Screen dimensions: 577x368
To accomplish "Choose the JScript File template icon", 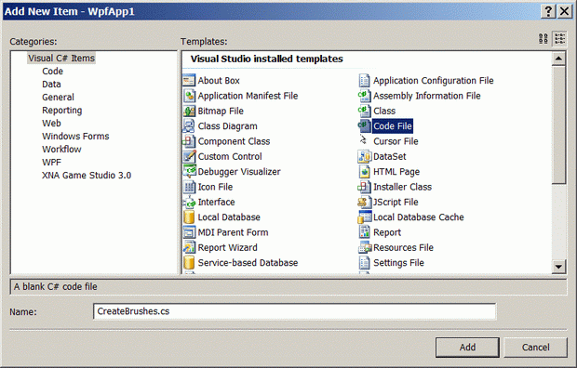I will pos(364,202).
